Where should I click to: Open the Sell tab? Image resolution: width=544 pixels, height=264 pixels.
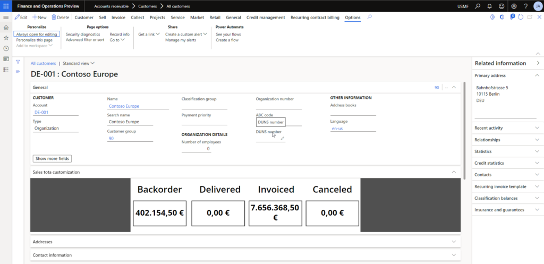pyautogui.click(x=103, y=18)
